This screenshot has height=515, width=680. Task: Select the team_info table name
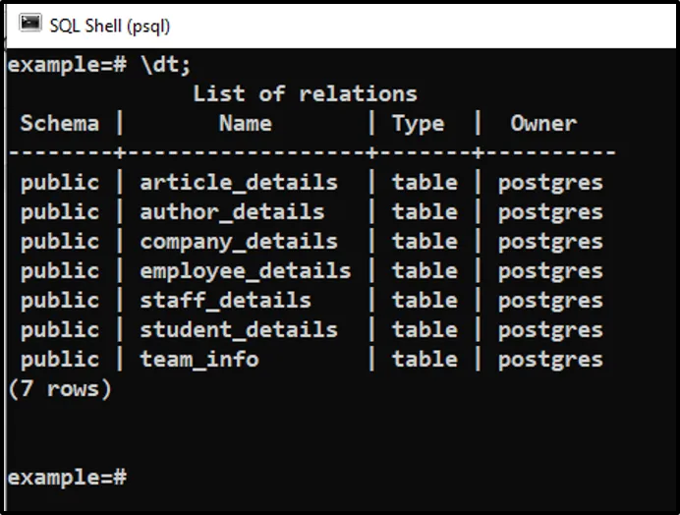tap(198, 360)
